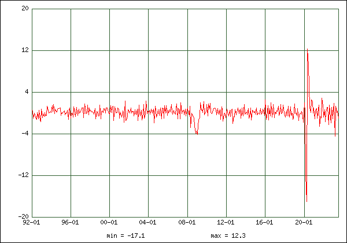The height and width of the screenshot is (243, 347).
Task: Click the x-axis label 12-01
Action: click(226, 222)
